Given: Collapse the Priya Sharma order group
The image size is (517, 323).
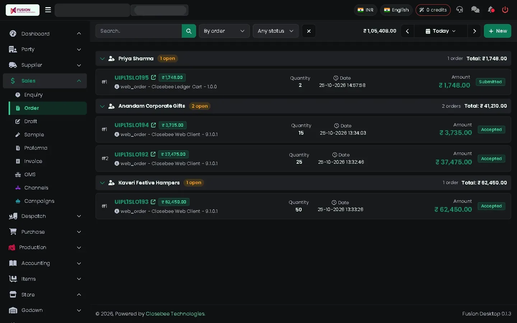Looking at the screenshot, I should [102, 58].
